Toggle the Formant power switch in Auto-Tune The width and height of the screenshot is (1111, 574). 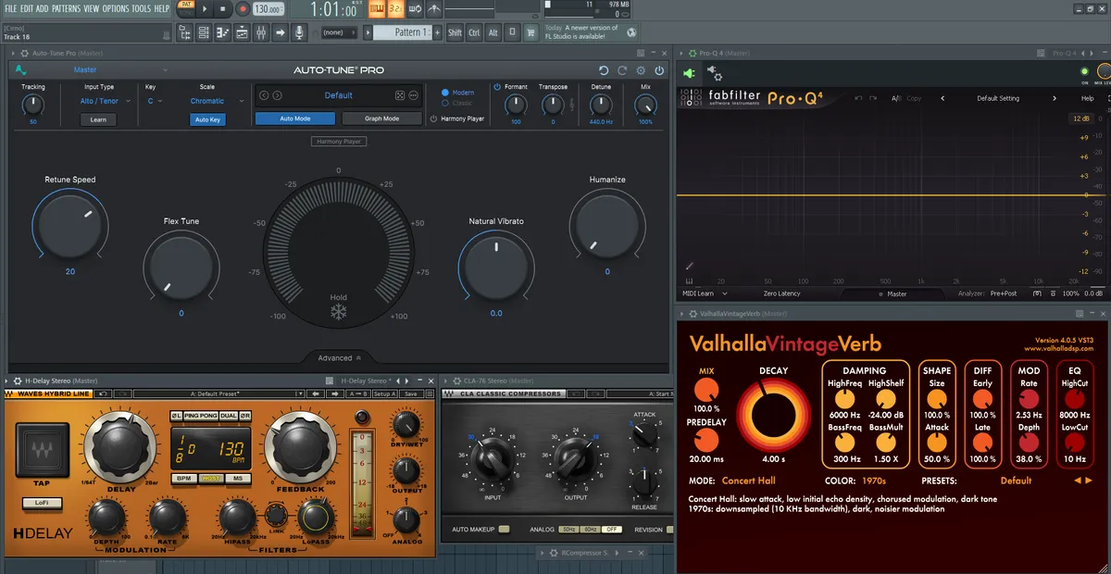[497, 87]
